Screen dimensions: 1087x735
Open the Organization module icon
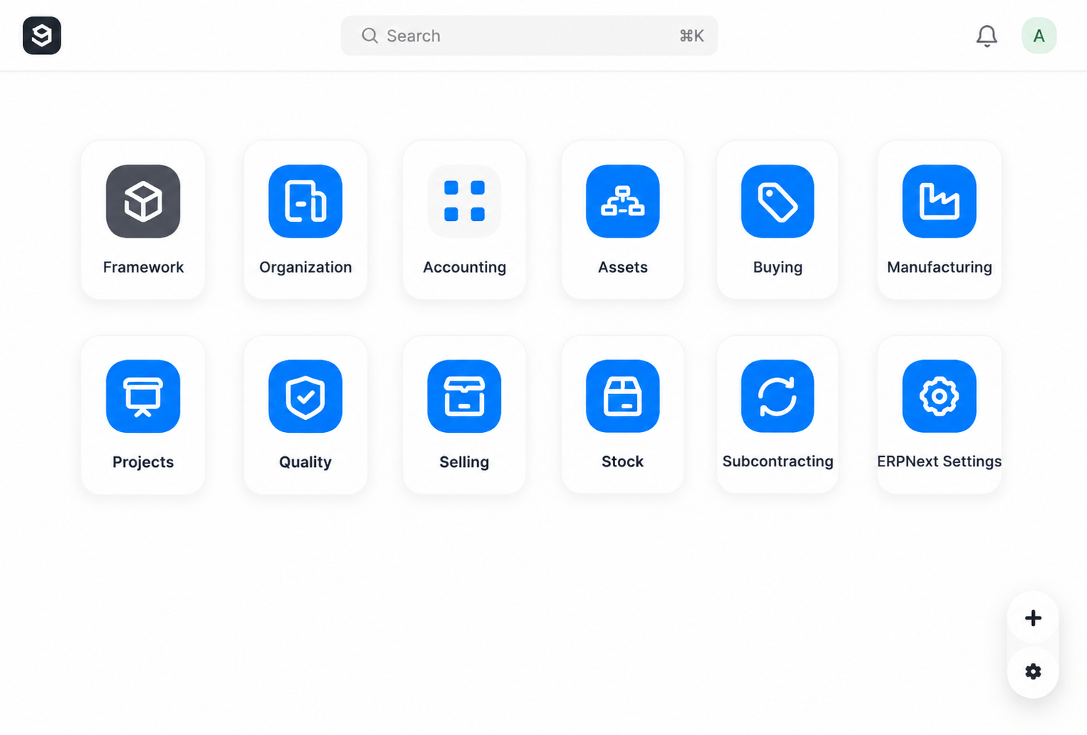[x=305, y=201]
